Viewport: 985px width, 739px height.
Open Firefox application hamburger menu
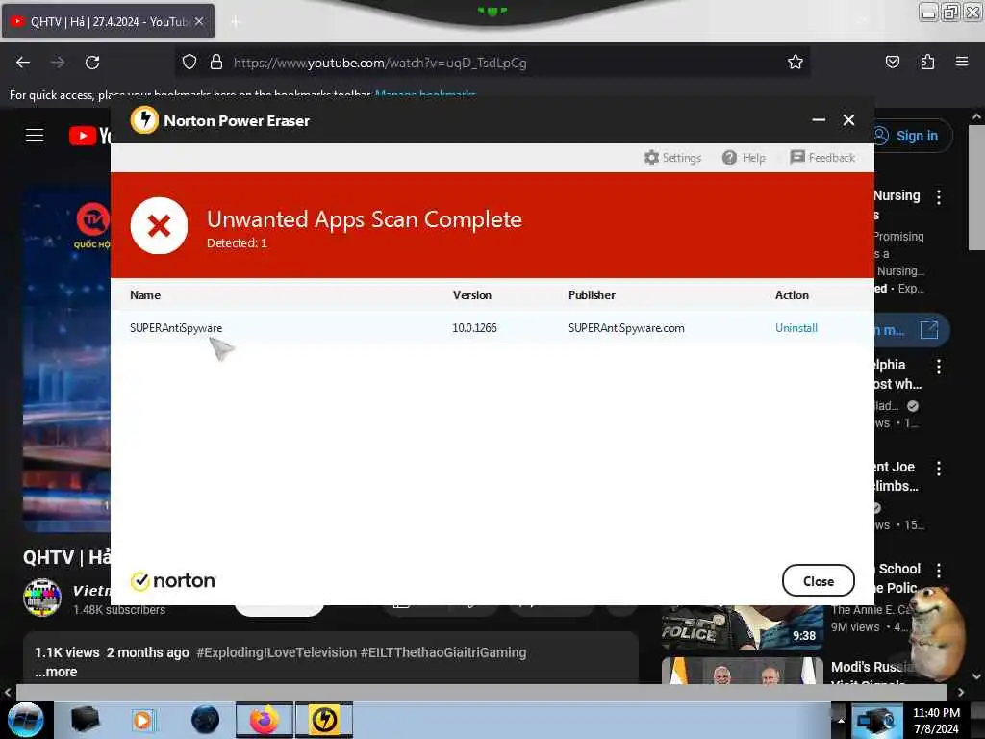click(962, 62)
